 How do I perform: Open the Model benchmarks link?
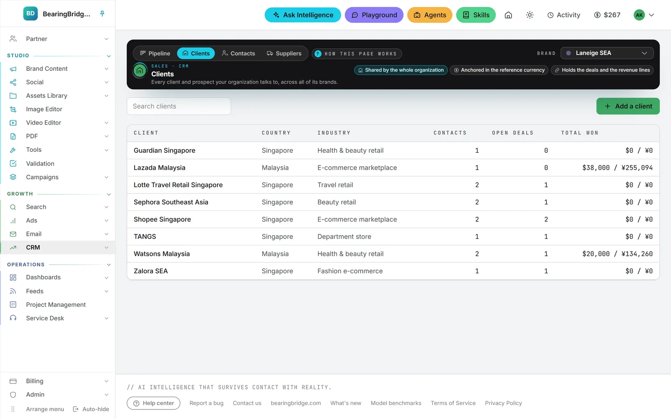click(x=396, y=403)
